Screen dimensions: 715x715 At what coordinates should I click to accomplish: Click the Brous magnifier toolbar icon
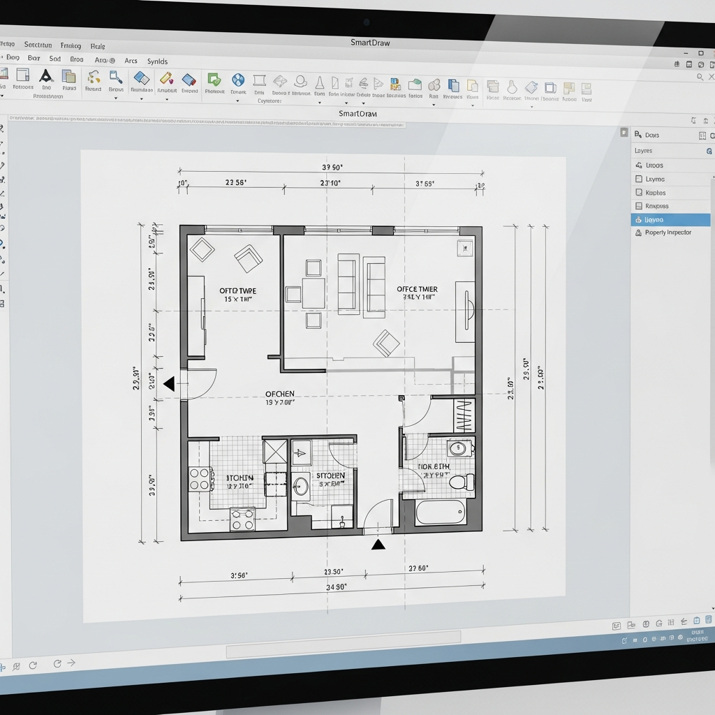[x=116, y=77]
